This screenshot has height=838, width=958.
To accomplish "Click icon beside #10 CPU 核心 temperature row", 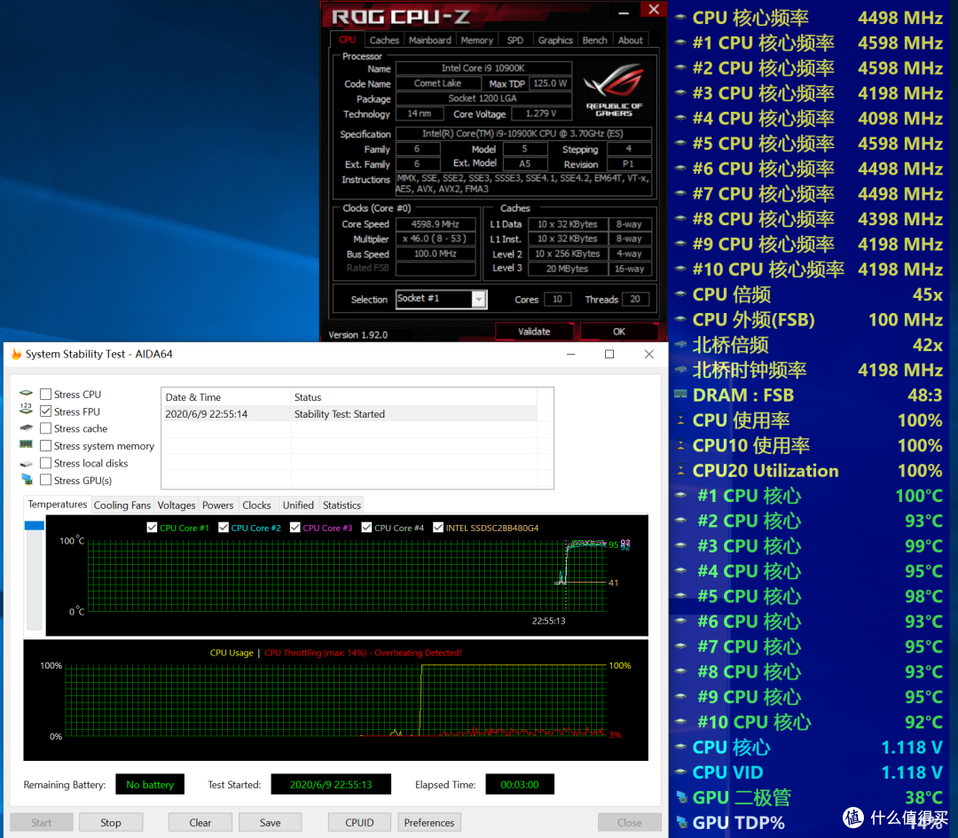I will pos(680,721).
